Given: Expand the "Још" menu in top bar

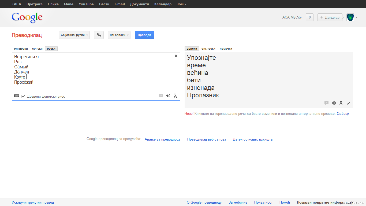Looking at the screenshot, I should [x=181, y=4].
